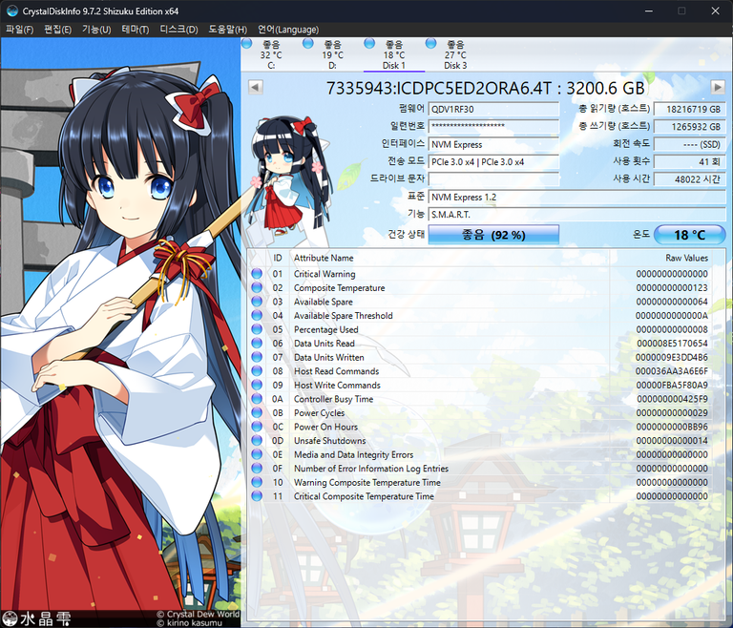This screenshot has height=628, width=733.
Task: Click total host reads value 18216719 GB
Action: (689, 109)
